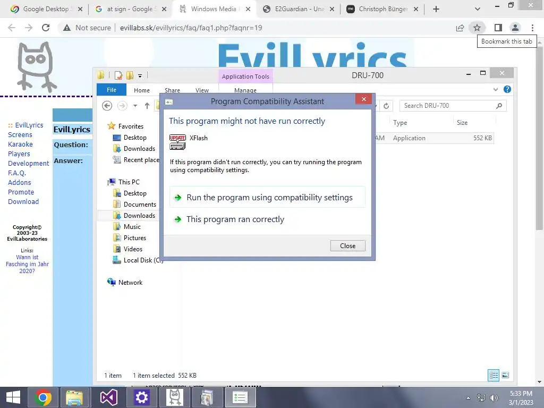Reload the page in Chrome
Image resolution: width=544 pixels, height=408 pixels.
[x=46, y=28]
